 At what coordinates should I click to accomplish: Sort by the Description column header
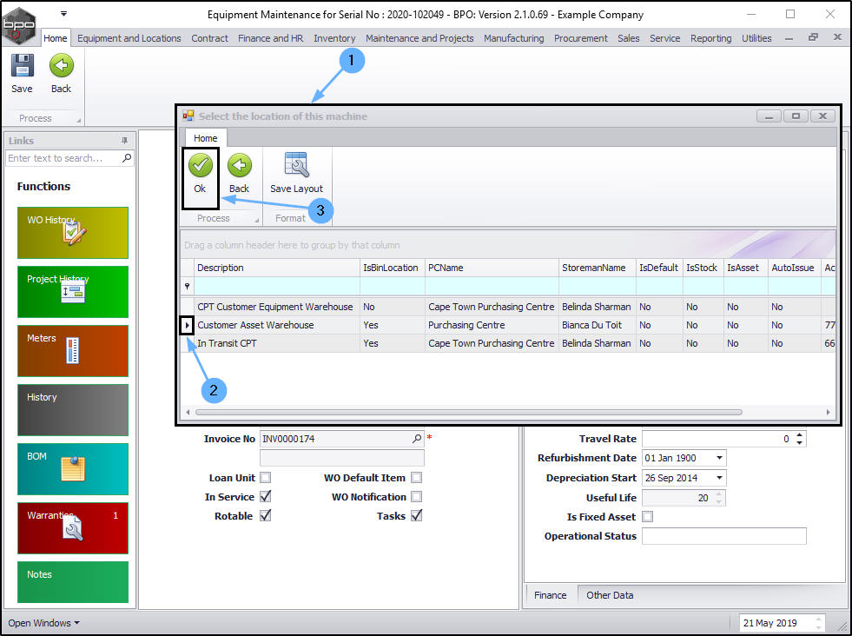[276, 268]
